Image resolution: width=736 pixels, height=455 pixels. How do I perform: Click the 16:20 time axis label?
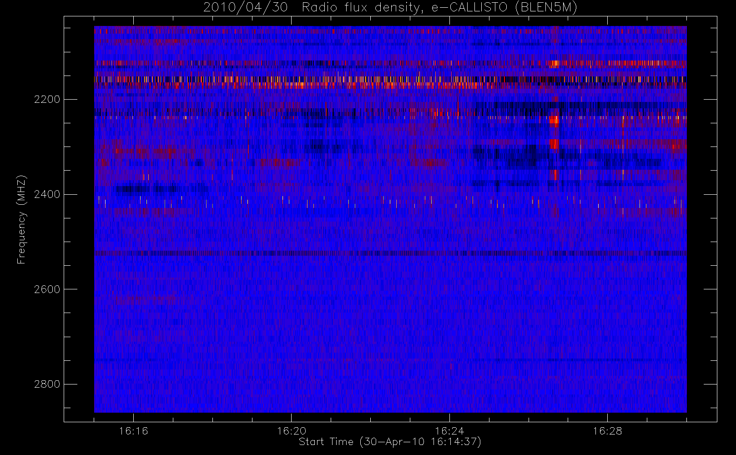[x=291, y=431]
